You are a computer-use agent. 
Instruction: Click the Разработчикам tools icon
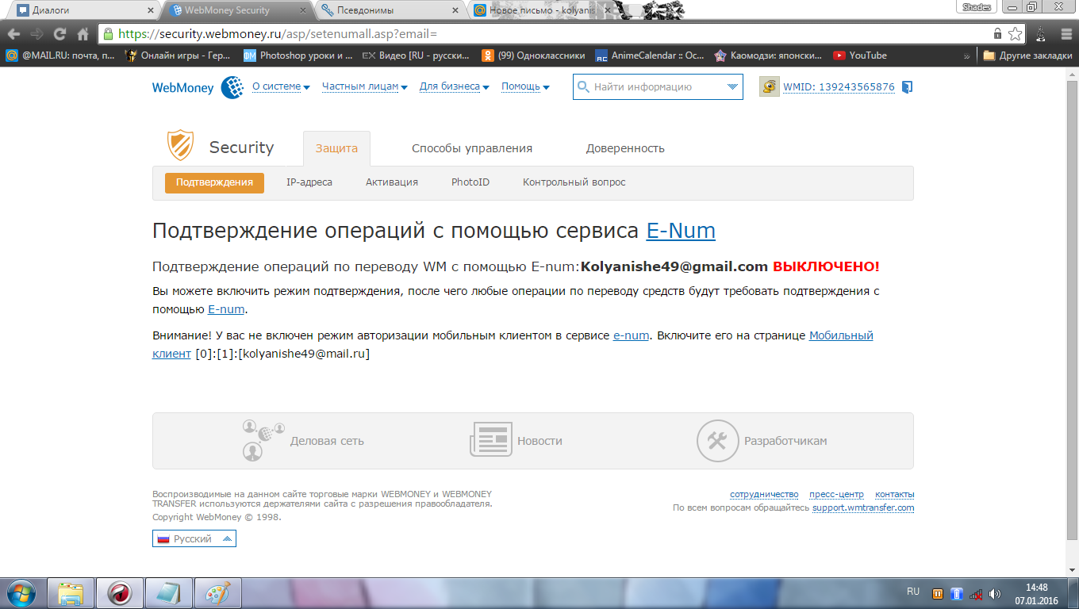[x=717, y=441]
